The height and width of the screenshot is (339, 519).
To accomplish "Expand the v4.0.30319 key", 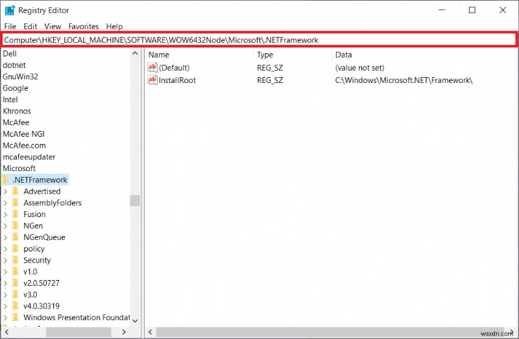I will (5, 306).
